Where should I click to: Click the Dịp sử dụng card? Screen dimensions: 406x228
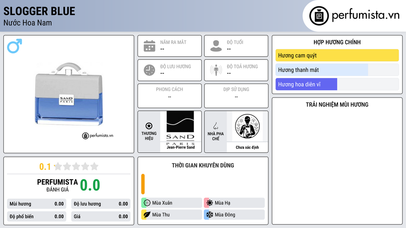point(236,96)
